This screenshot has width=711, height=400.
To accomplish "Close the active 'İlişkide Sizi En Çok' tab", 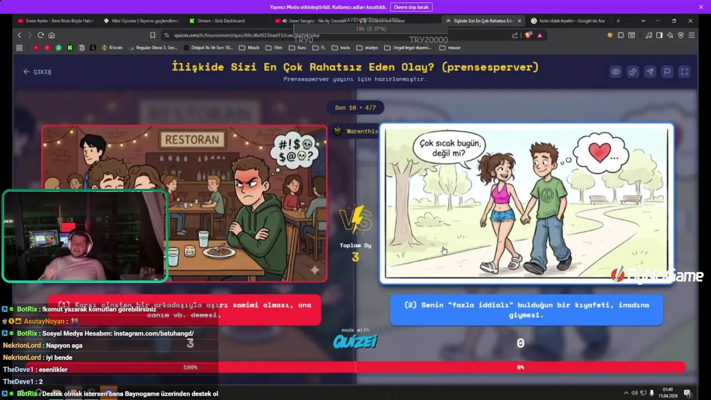I will click(519, 21).
